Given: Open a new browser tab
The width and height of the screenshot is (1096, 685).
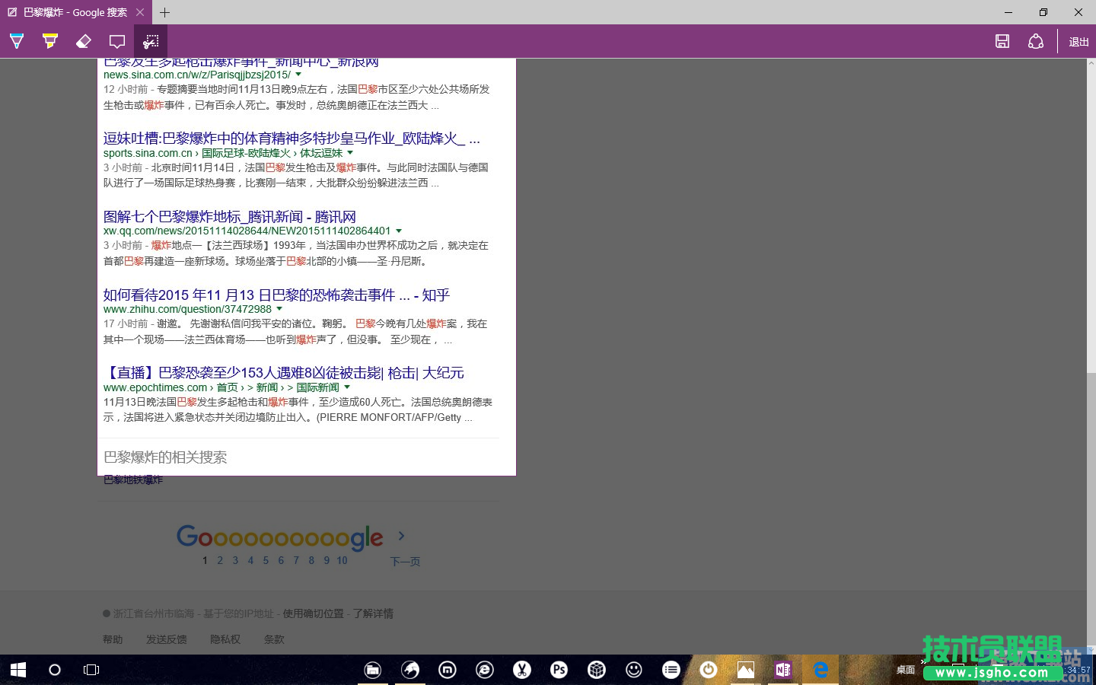Looking at the screenshot, I should 165,12.
